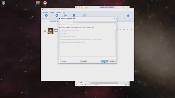Click the basket Top up balance icon
175x98 pixels.
point(128,15)
